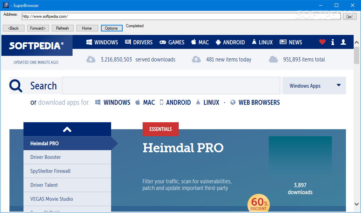Click the info 'i' icon in header

coord(333,42)
